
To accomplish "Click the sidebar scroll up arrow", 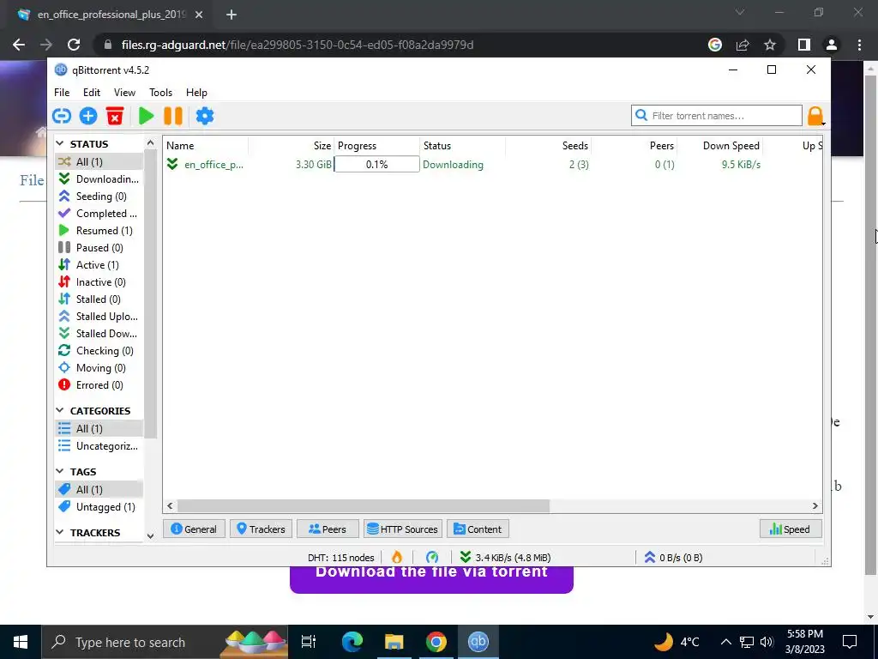I will point(150,143).
